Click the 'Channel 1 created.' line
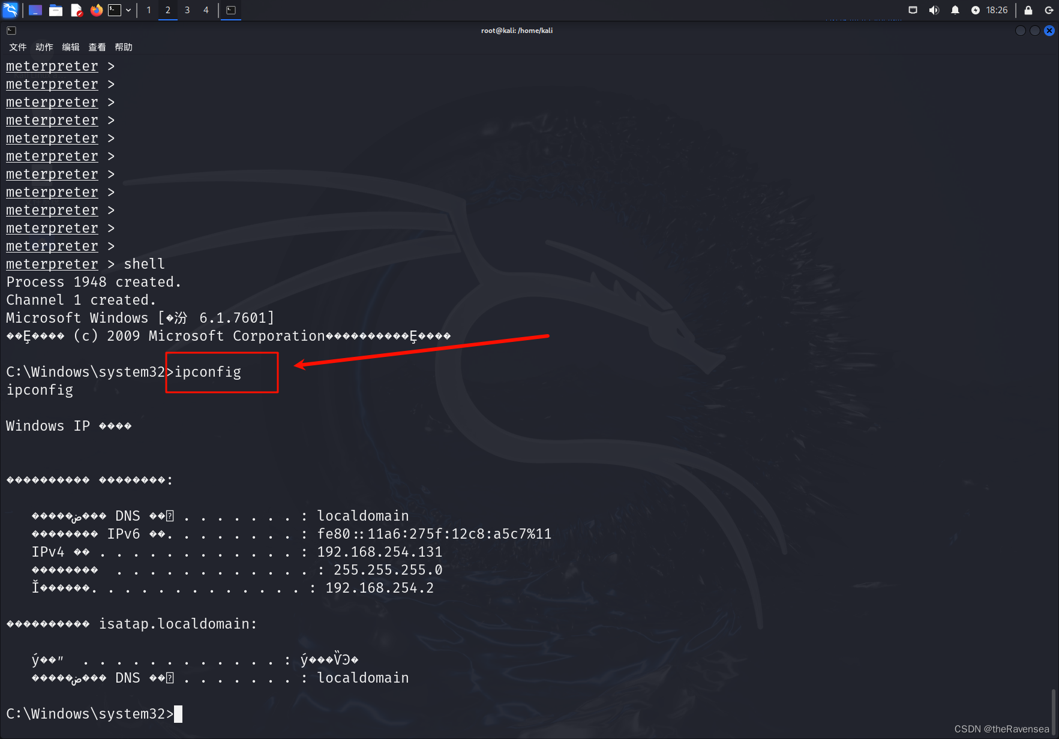Image resolution: width=1059 pixels, height=739 pixels. coord(81,300)
